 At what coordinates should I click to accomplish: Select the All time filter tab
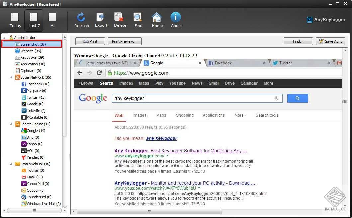(52, 19)
